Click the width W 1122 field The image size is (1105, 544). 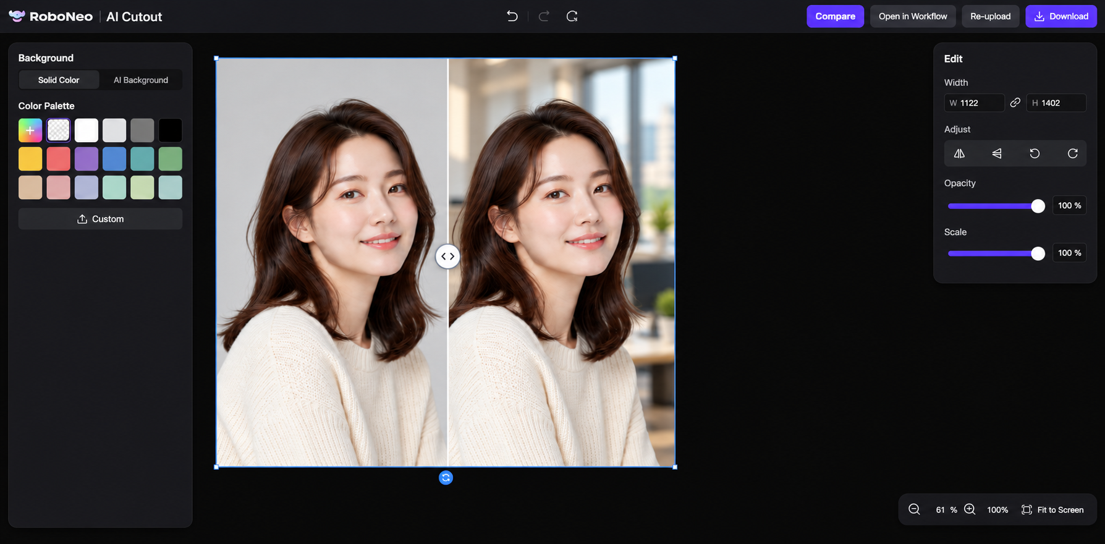[974, 103]
